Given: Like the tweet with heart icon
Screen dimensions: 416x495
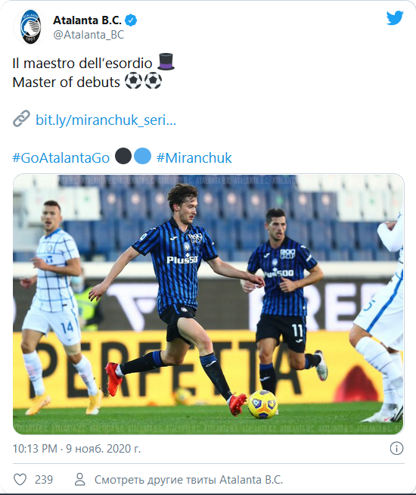Looking at the screenshot, I should tap(20, 480).
